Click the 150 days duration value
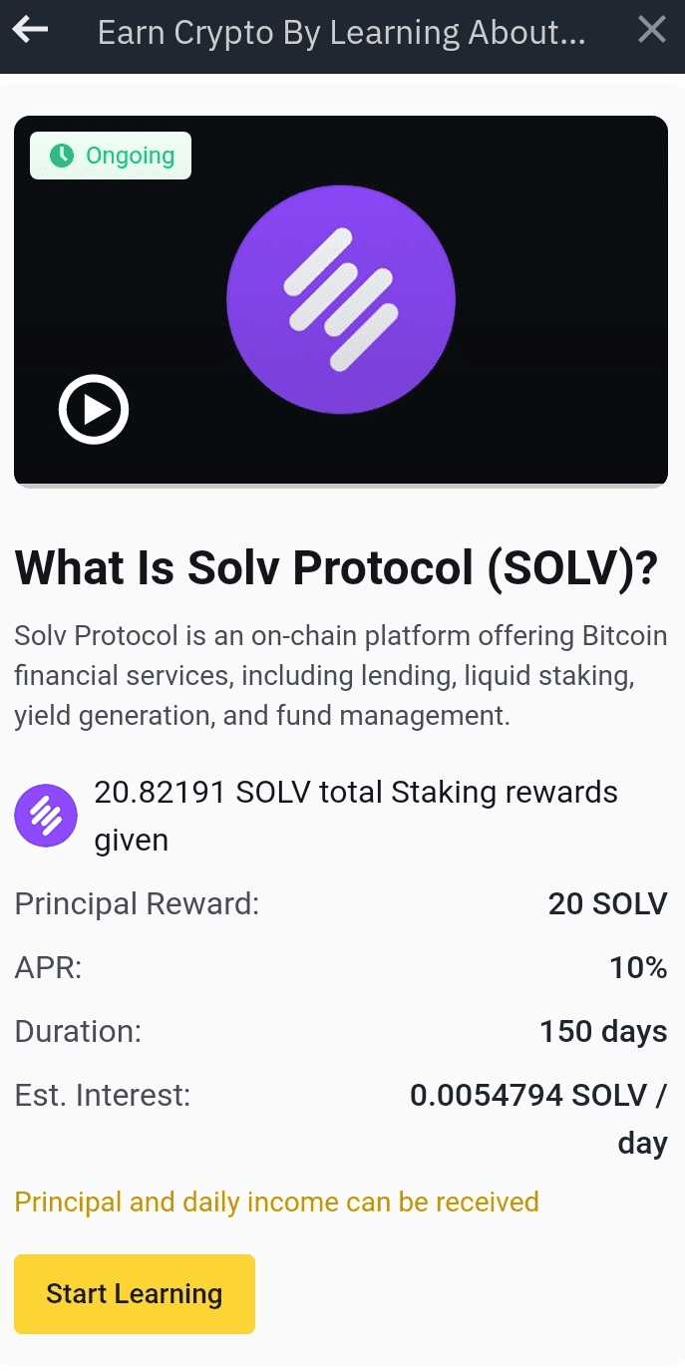Screen dimensions: 685x1371 tap(603, 1031)
